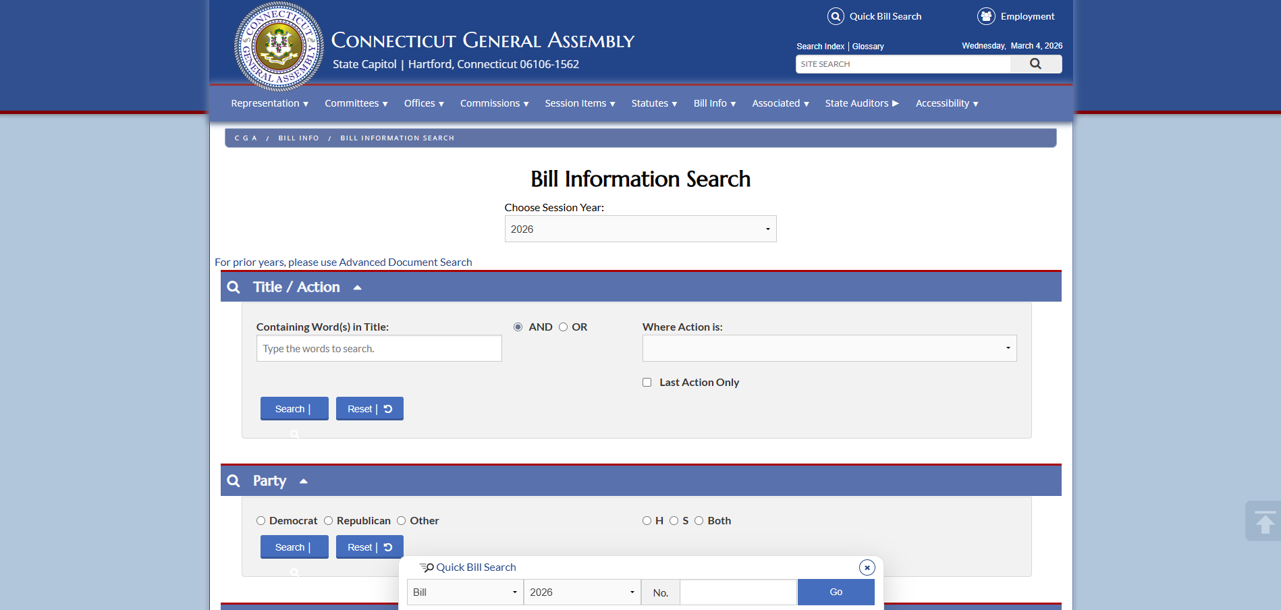
Task: Open the Bill Info menu
Action: coord(714,103)
